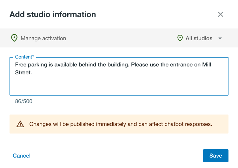Image resolution: width=238 pixels, height=168 pixels.
Task: Click the gray activation bar's empty middle
Action: [x=122, y=38]
